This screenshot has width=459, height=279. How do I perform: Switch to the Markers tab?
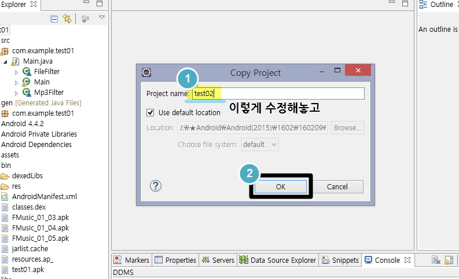coord(132,260)
